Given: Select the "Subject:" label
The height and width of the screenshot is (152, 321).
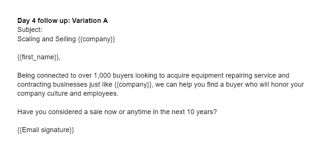Looking at the screenshot, I should [29, 30].
